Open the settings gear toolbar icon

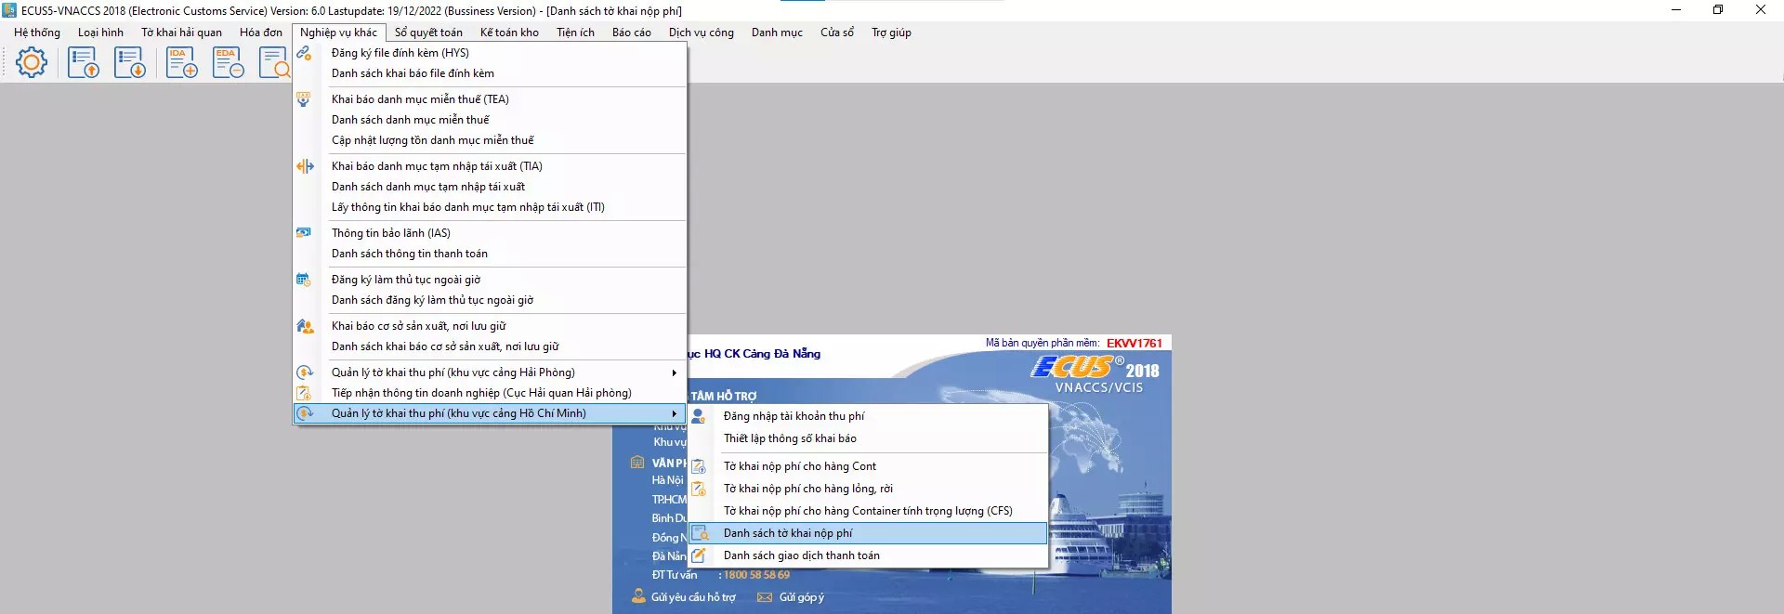click(32, 62)
